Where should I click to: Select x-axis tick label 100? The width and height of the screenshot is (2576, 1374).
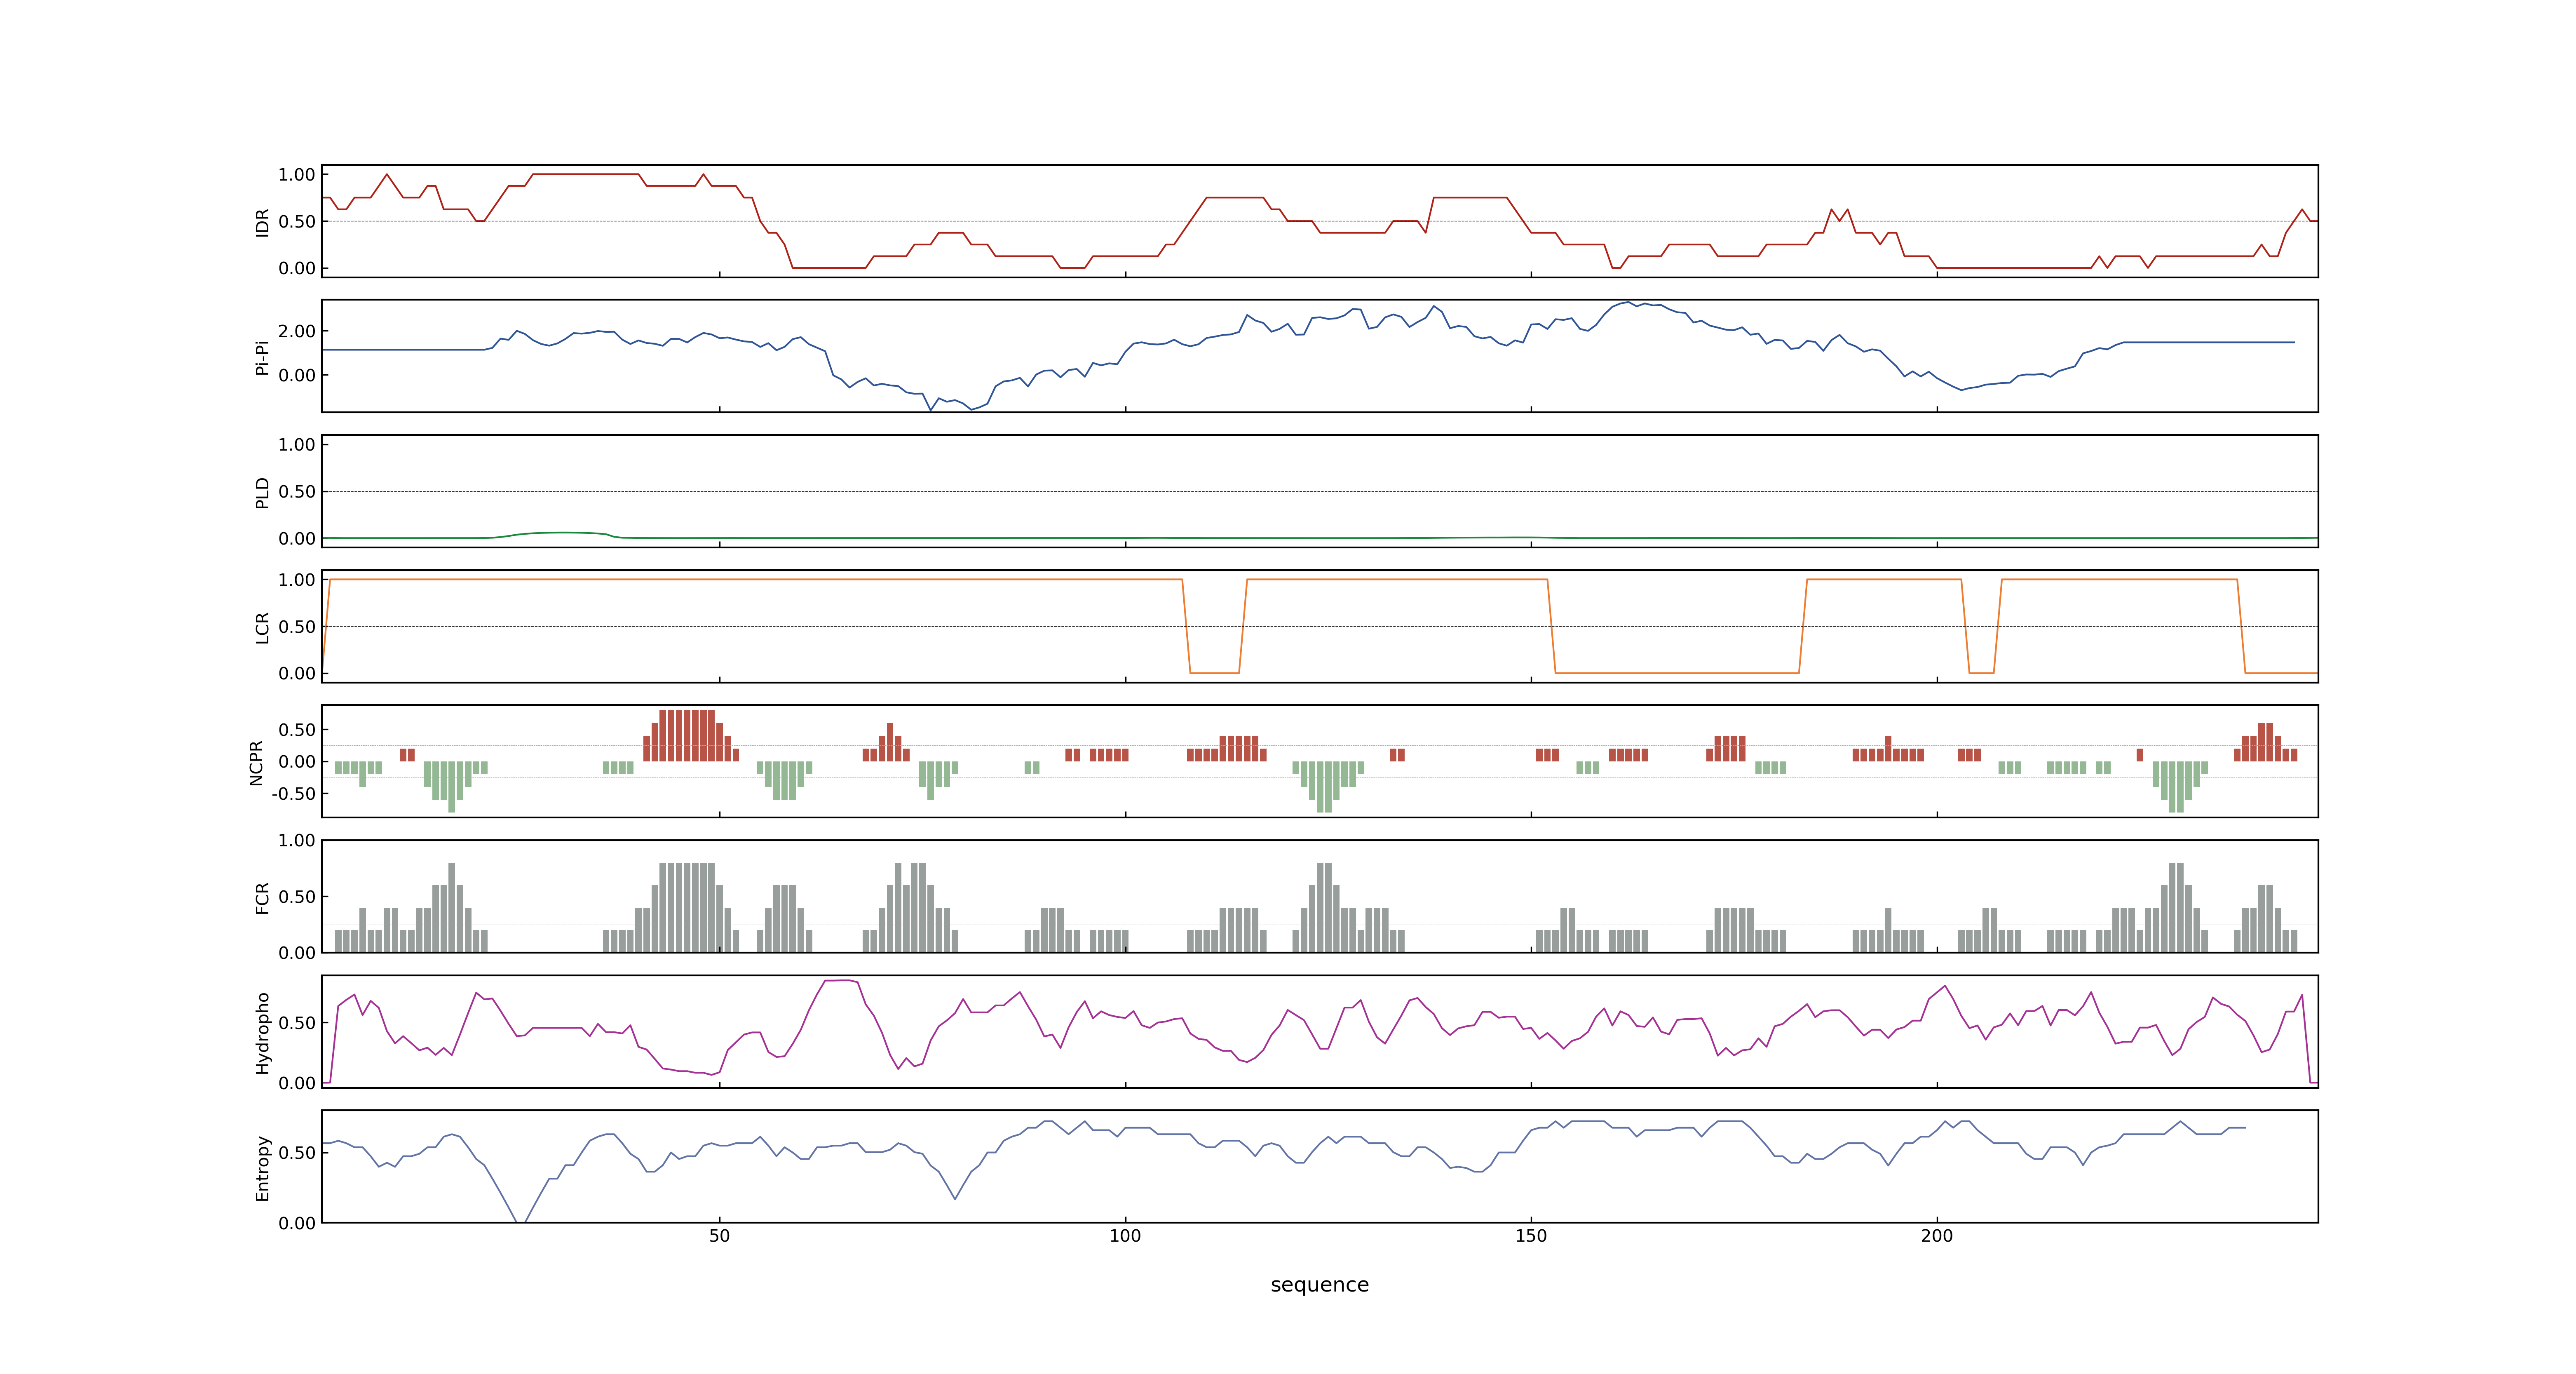[1125, 1236]
